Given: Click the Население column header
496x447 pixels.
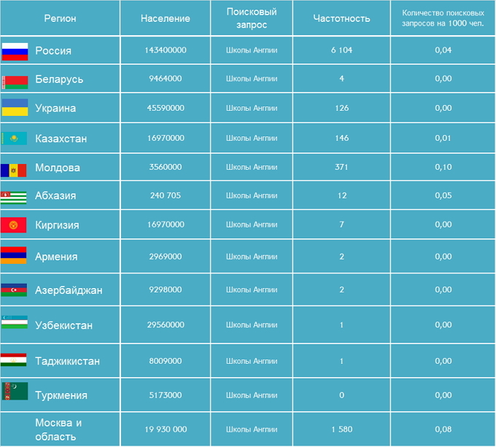Looking at the screenshot, I should coord(166,18).
